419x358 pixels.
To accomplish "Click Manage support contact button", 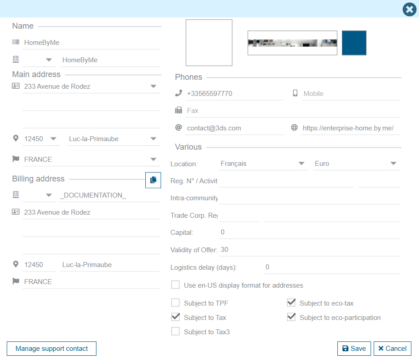I will point(52,349).
